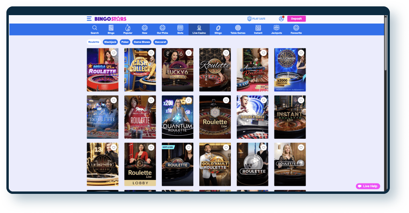
Task: Open the hamburger menu icon
Action: pos(89,19)
